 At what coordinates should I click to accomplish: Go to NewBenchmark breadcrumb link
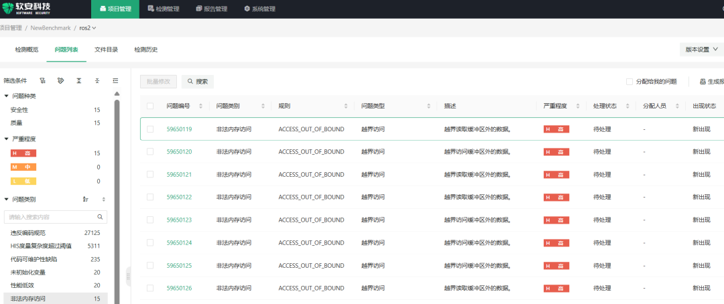tap(51, 28)
